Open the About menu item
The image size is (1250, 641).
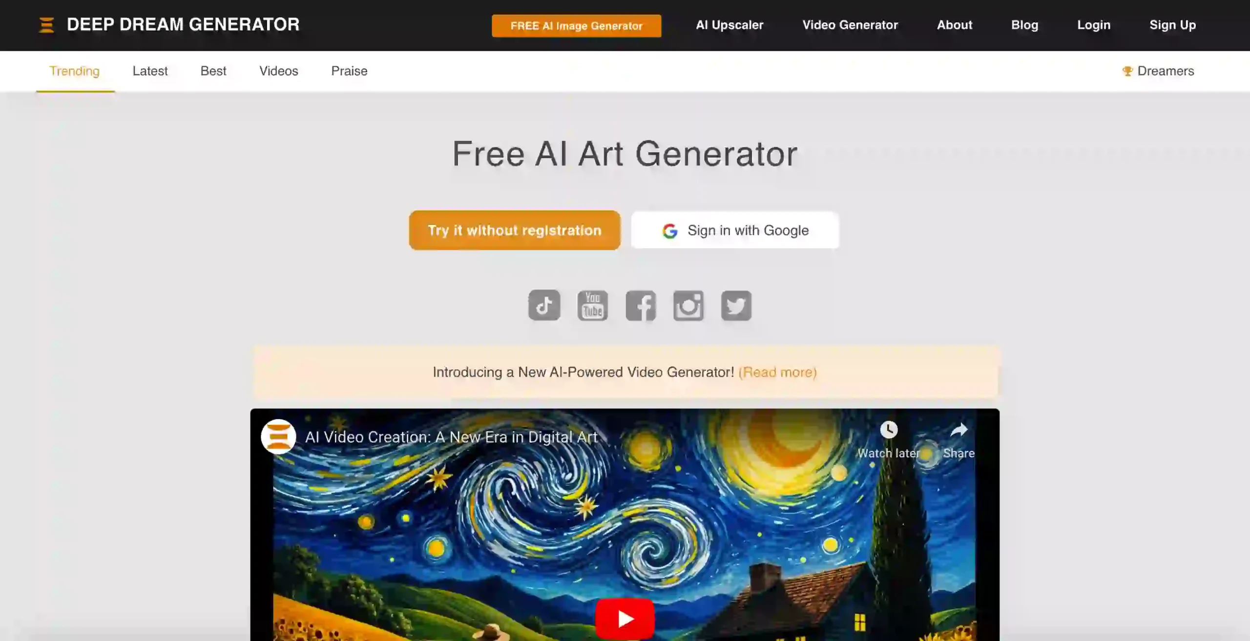point(954,24)
